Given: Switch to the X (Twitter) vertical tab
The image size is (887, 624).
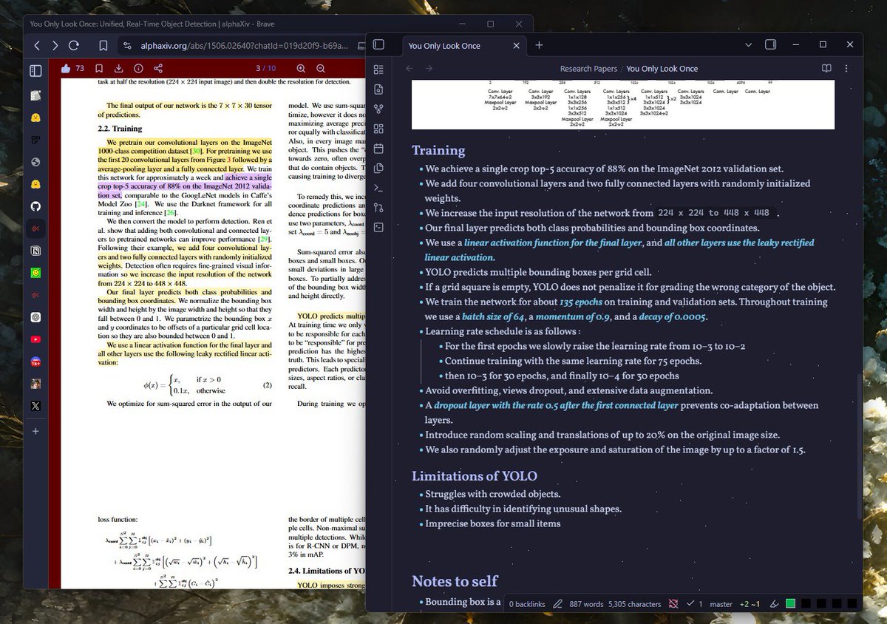Looking at the screenshot, I should click(x=35, y=406).
